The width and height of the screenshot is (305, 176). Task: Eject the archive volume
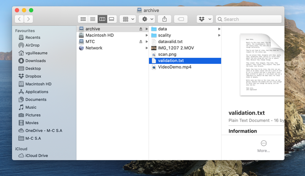[x=141, y=29]
